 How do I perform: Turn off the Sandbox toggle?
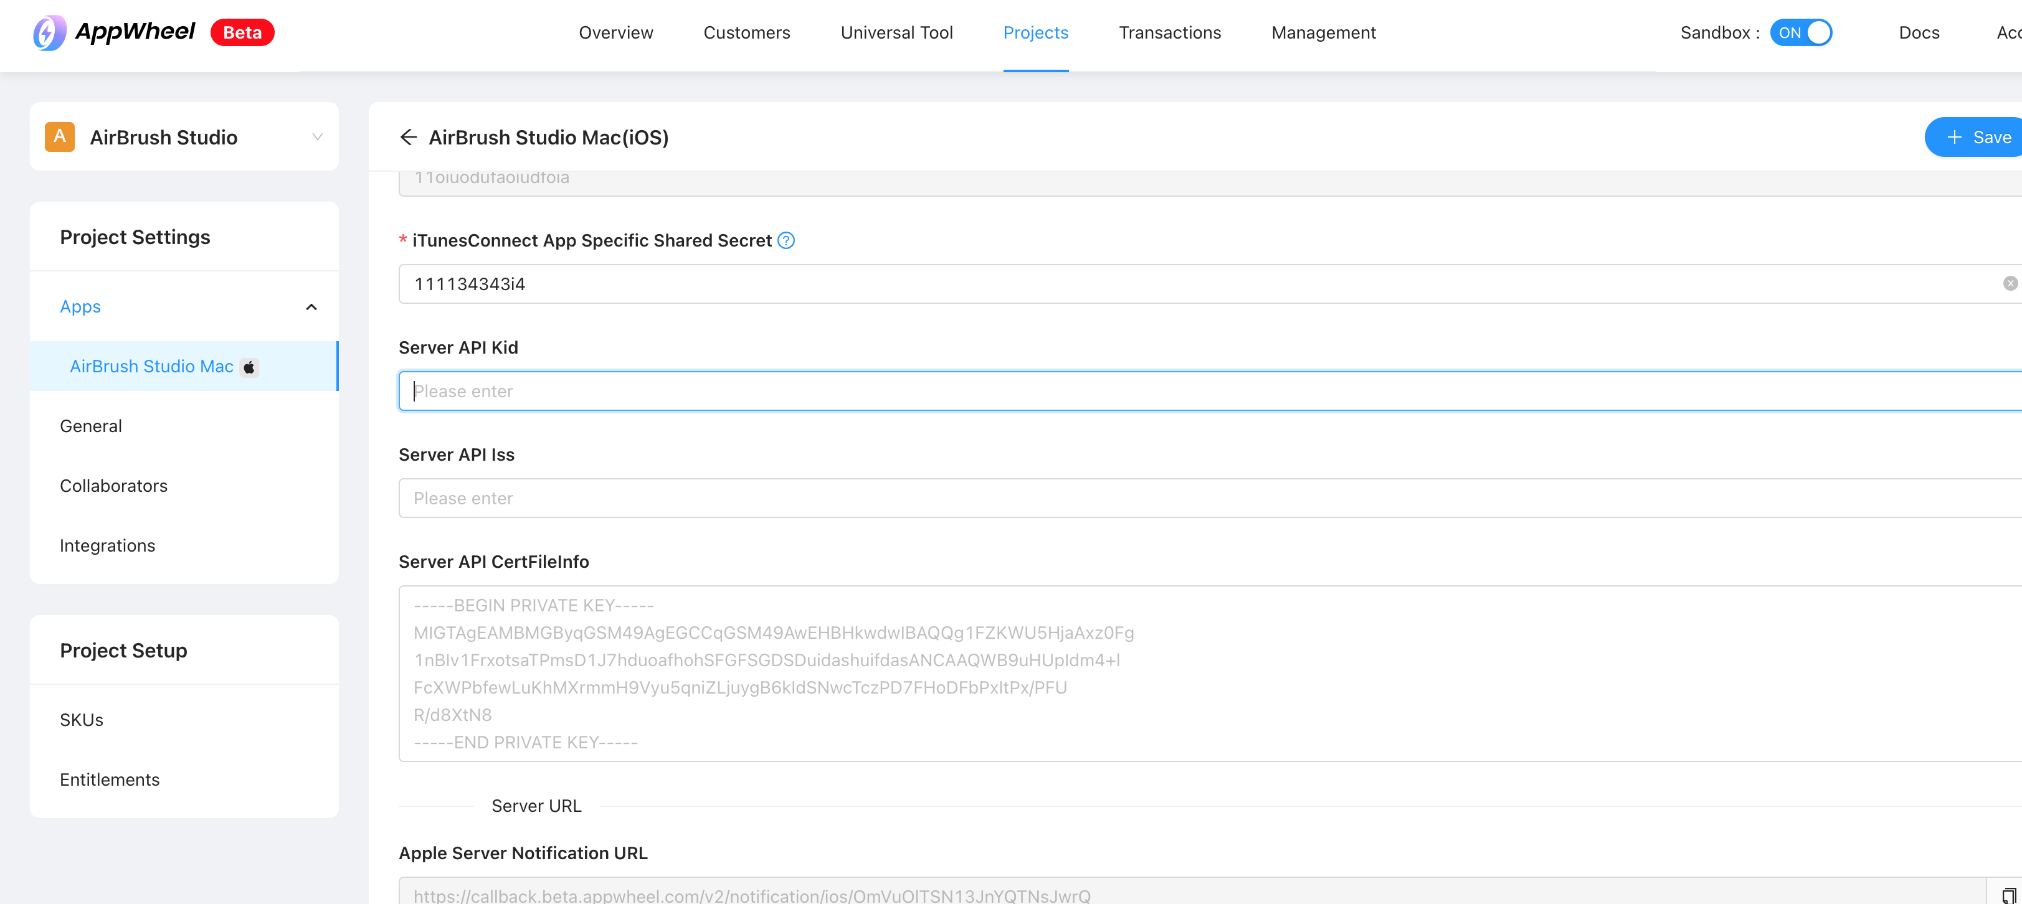coord(1801,32)
